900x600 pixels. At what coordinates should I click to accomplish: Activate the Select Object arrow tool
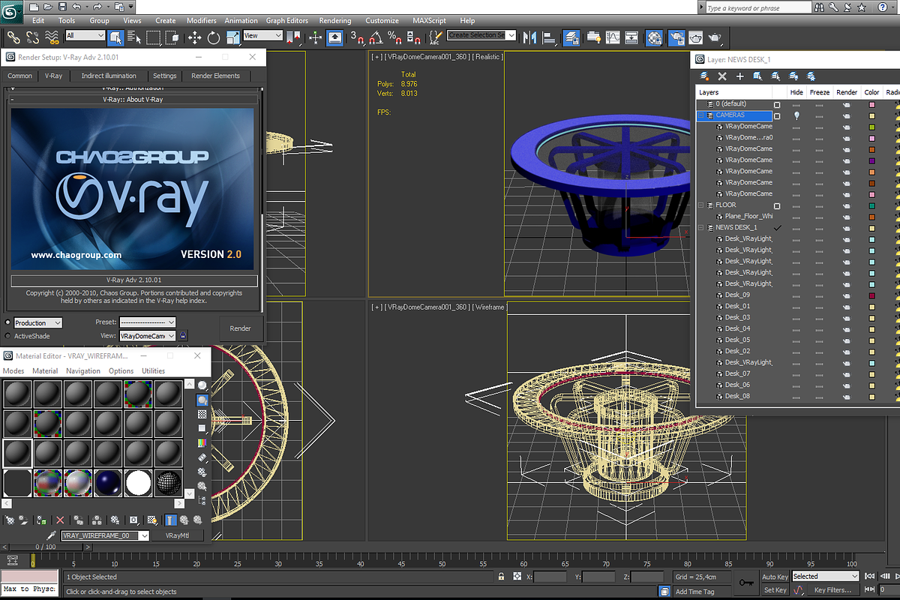[115, 37]
